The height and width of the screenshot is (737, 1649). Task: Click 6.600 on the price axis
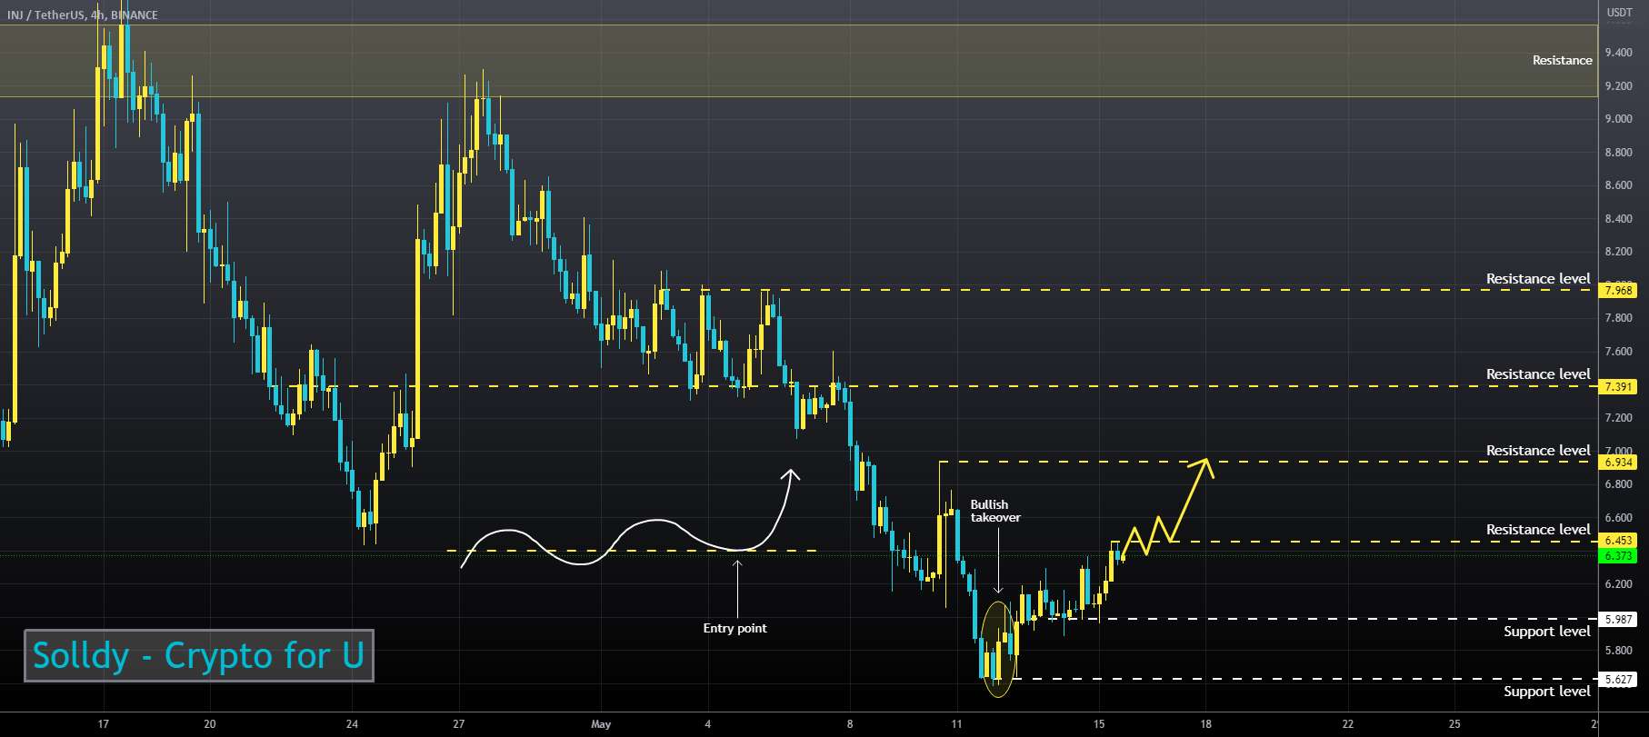click(x=1618, y=518)
